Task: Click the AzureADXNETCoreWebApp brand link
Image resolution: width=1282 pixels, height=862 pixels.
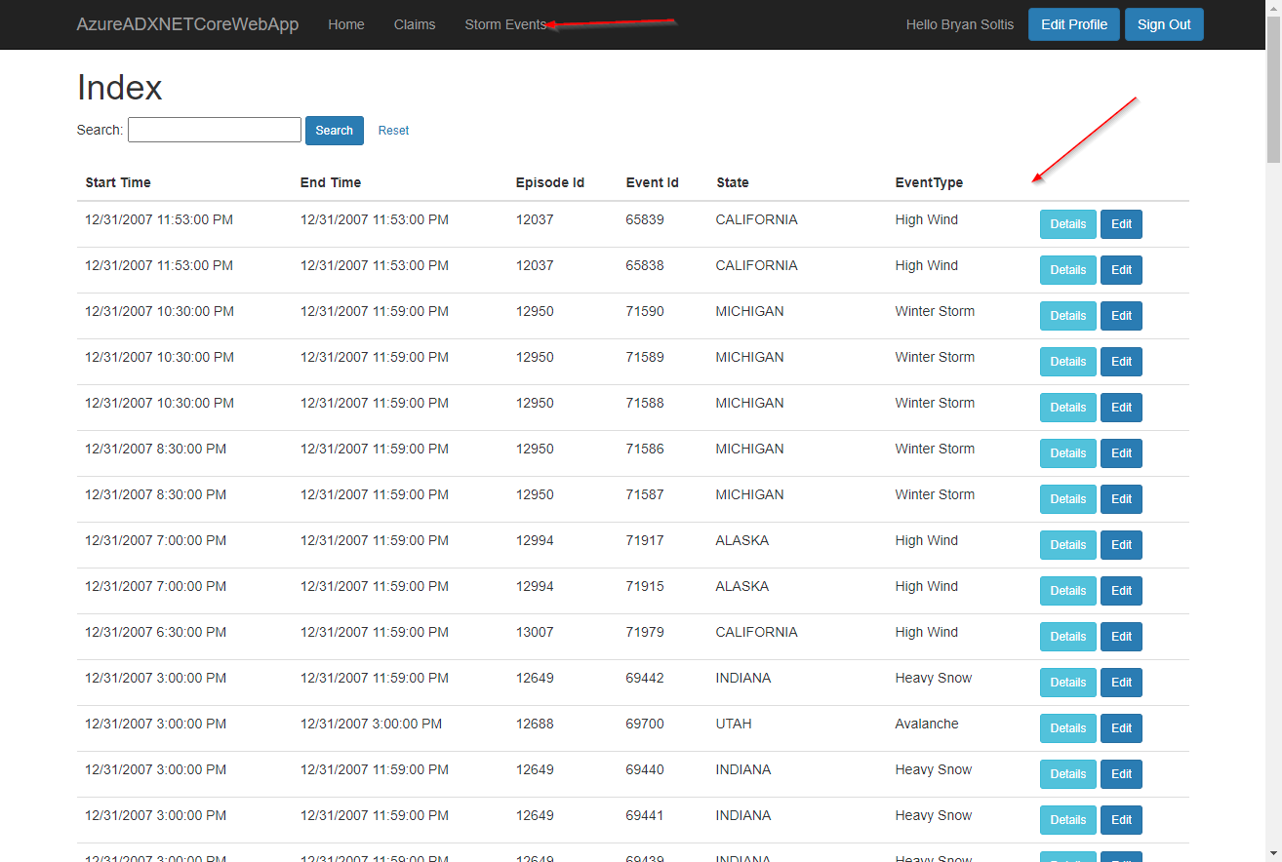Action: [x=187, y=24]
